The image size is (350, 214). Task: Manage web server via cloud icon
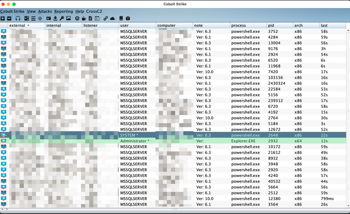click(x=112, y=18)
